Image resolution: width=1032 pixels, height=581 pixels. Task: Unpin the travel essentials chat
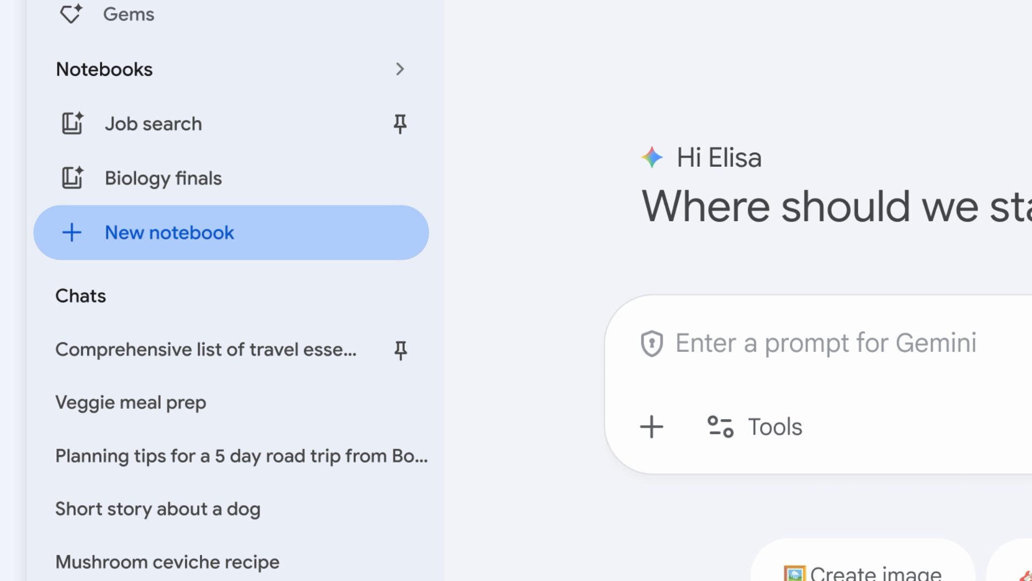click(x=400, y=350)
